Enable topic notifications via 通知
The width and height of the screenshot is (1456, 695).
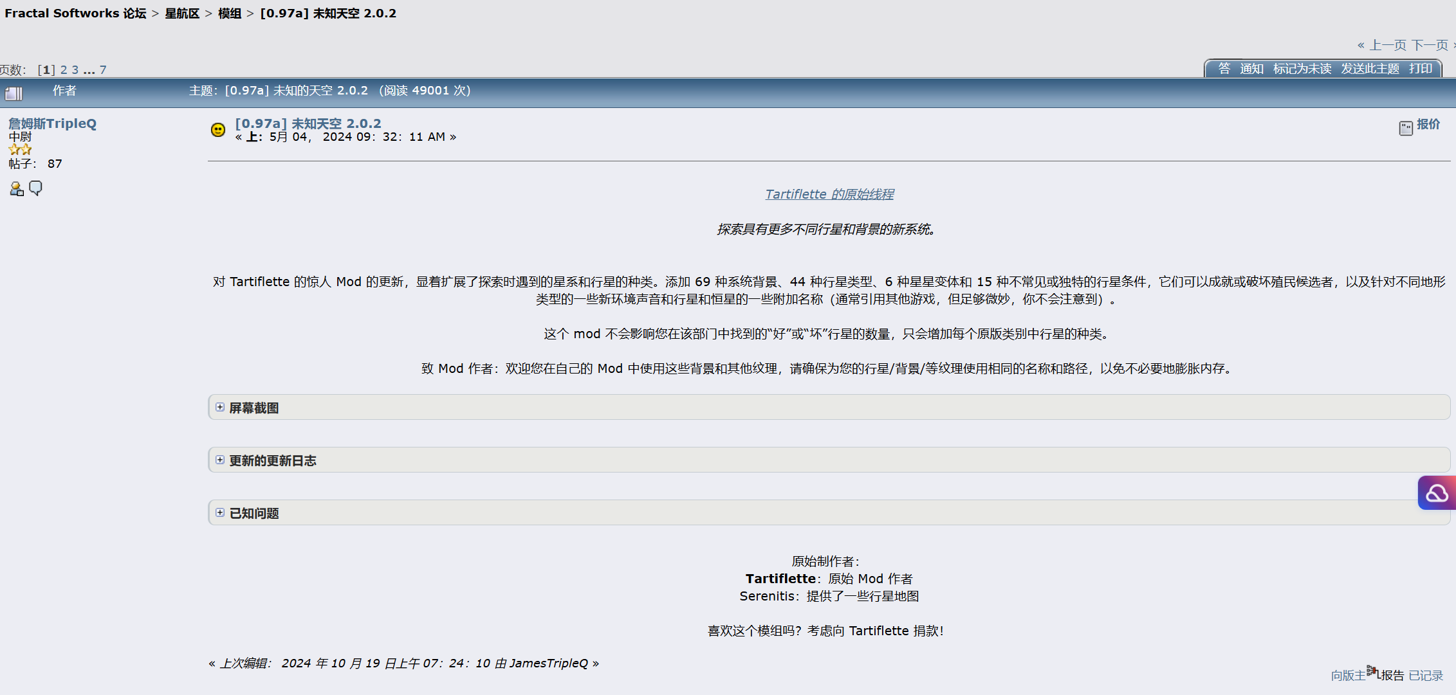pos(1251,69)
